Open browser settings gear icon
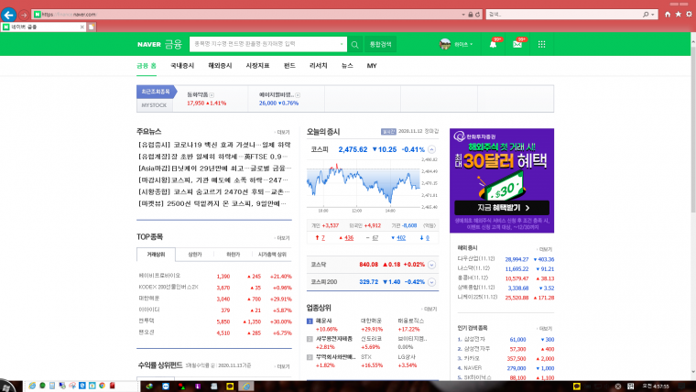Viewport: 696px width, 392px height. click(x=689, y=15)
